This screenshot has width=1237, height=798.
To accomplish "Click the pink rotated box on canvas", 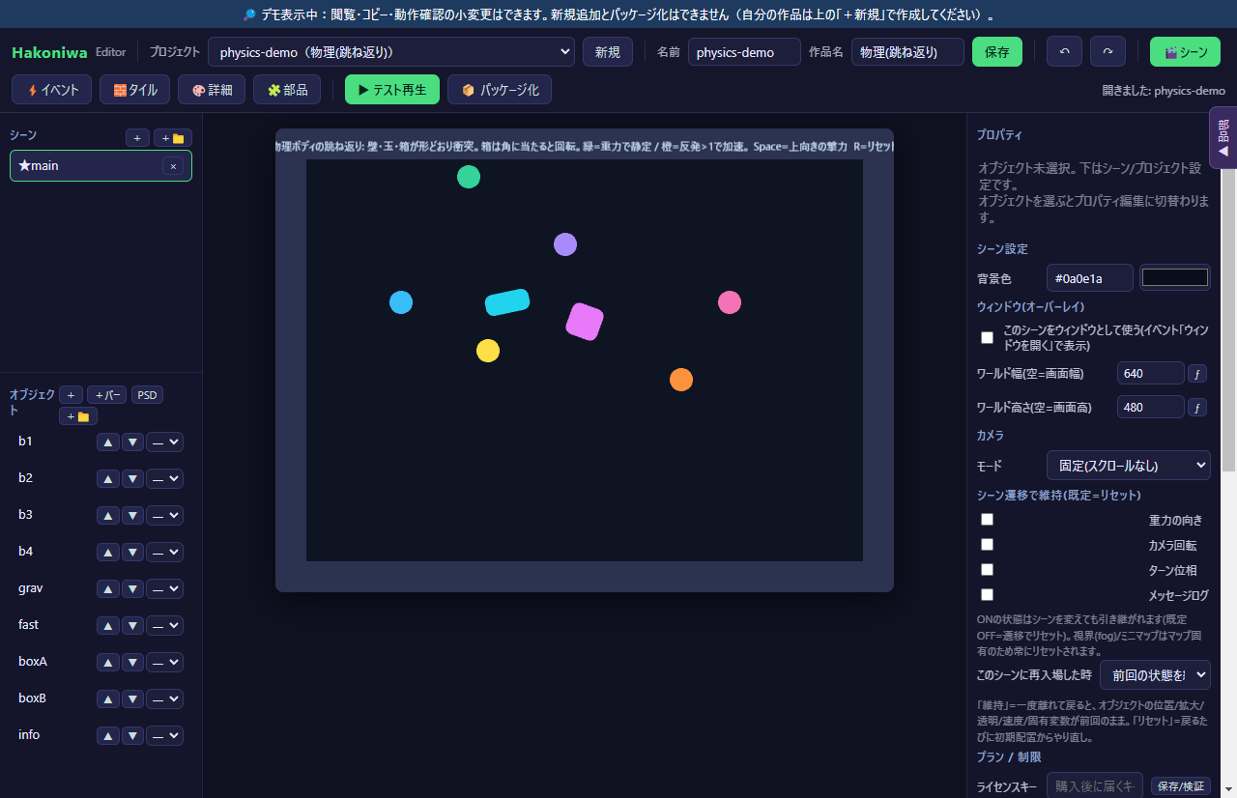I will [x=585, y=322].
